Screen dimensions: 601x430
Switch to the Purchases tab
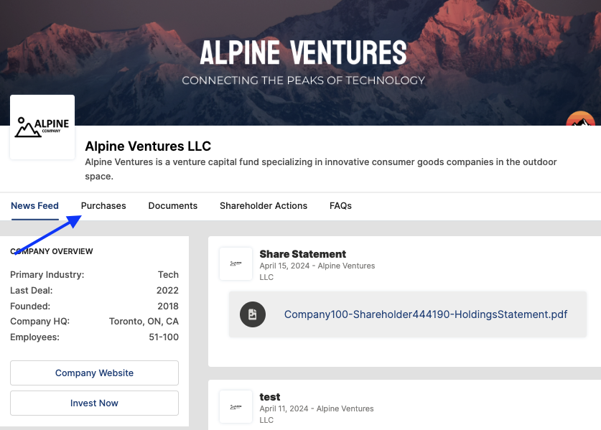tap(103, 206)
